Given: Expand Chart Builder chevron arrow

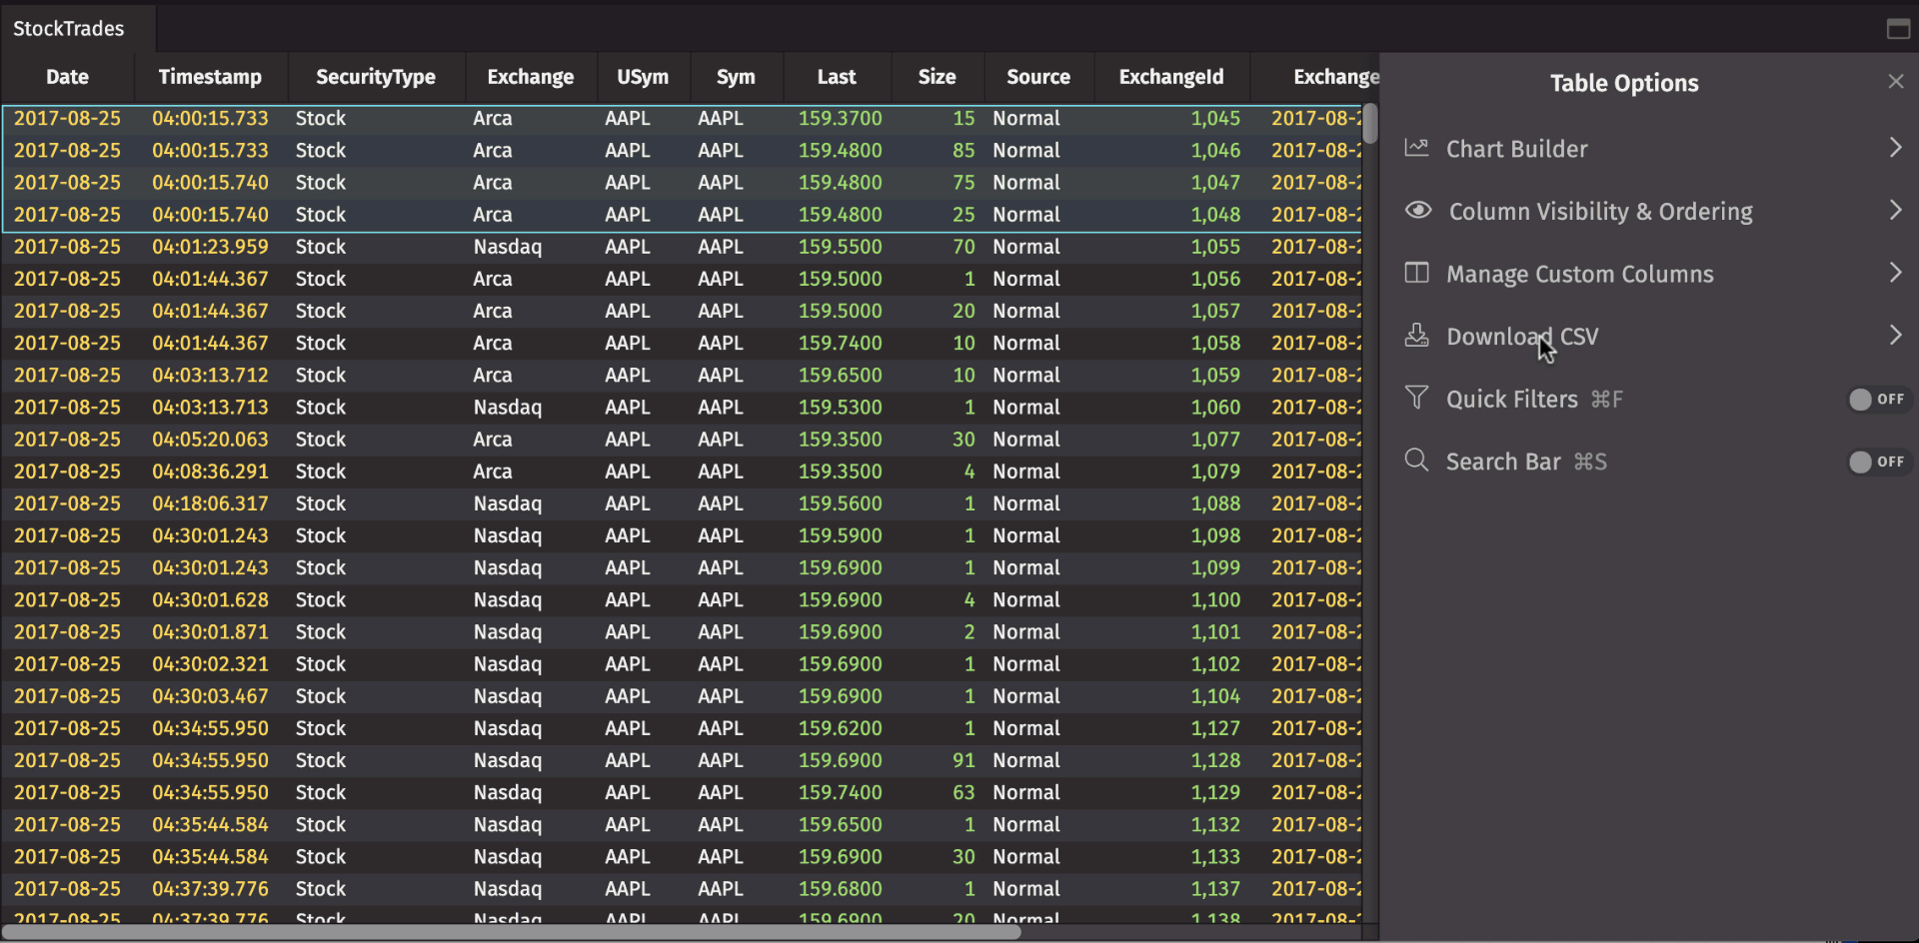Looking at the screenshot, I should [x=1895, y=148].
